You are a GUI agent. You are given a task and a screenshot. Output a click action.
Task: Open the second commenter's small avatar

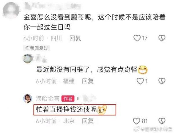pos(28,58)
